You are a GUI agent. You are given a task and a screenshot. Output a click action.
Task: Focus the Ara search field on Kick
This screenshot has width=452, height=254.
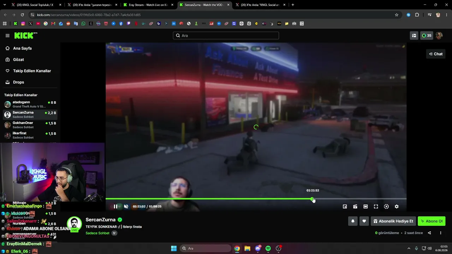tap(226, 36)
